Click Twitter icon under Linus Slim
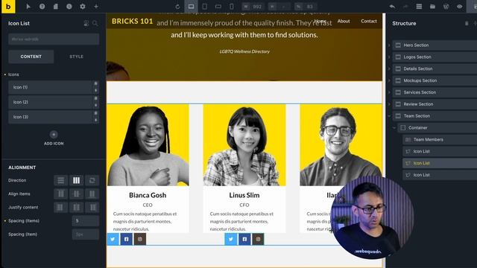Image resolution: width=477 pixels, height=268 pixels. [x=231, y=239]
